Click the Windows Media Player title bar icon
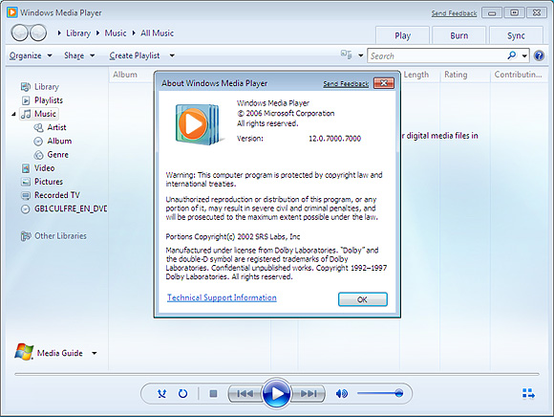554x417 pixels. point(12,12)
